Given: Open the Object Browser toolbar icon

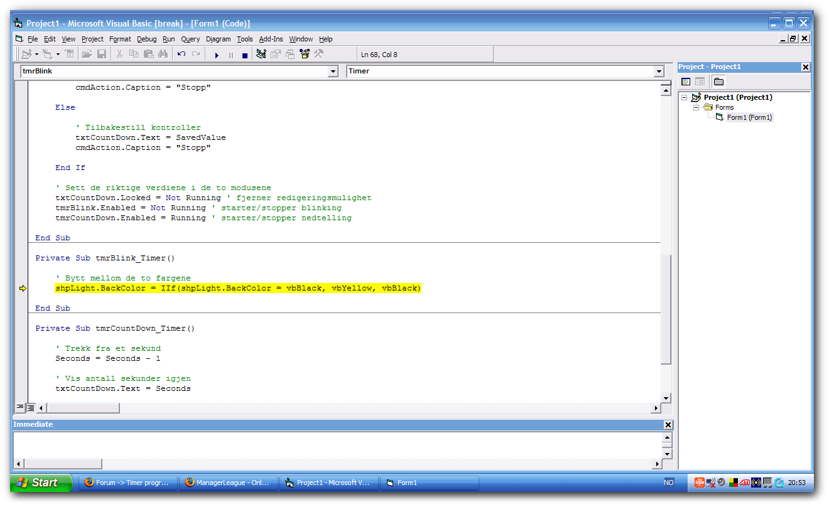Looking at the screenshot, I should tap(305, 55).
